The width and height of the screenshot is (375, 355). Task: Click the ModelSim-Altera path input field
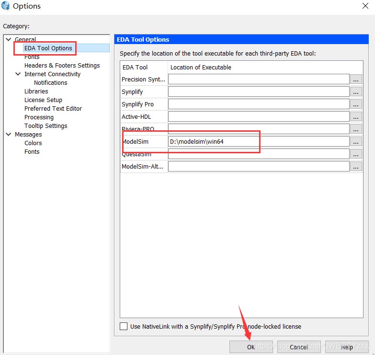pos(259,166)
